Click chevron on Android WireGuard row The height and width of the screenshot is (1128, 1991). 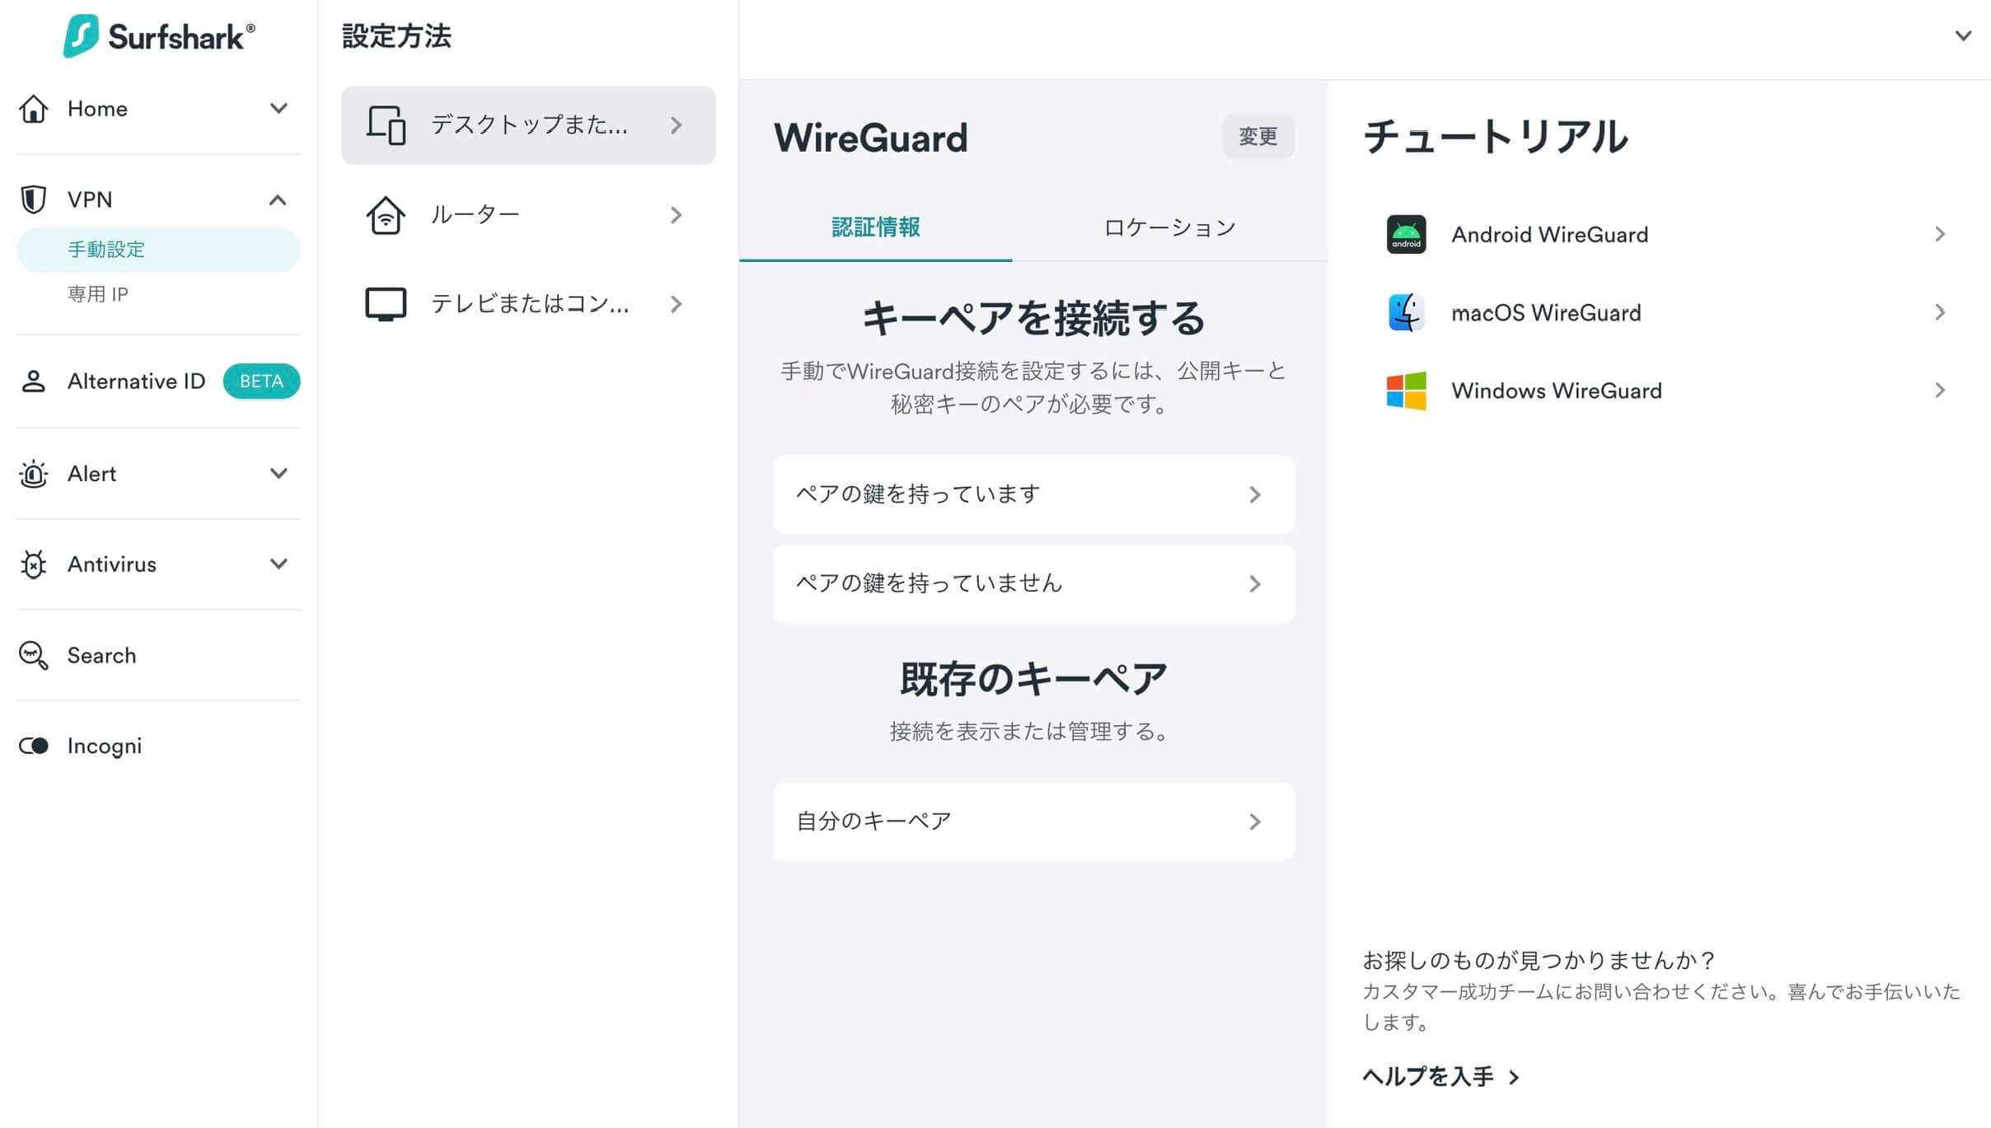point(1940,235)
